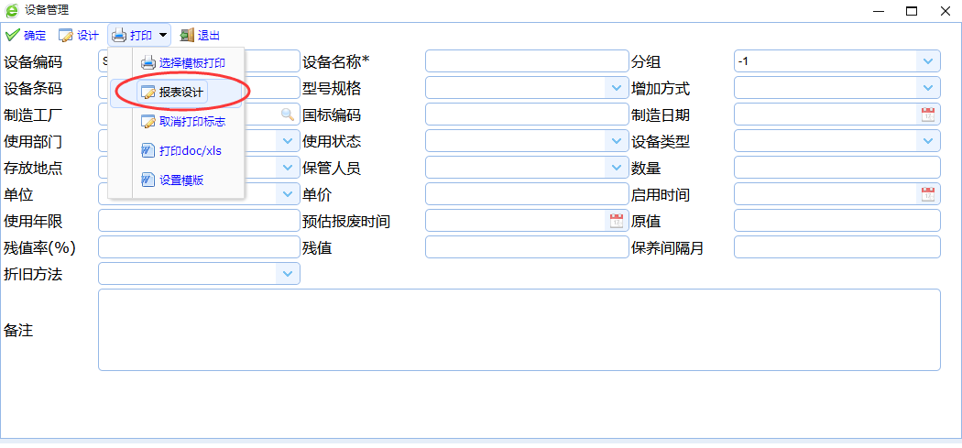This screenshot has height=448, width=962.
Task: Open the 型号规格 dropdown
Action: pos(616,88)
